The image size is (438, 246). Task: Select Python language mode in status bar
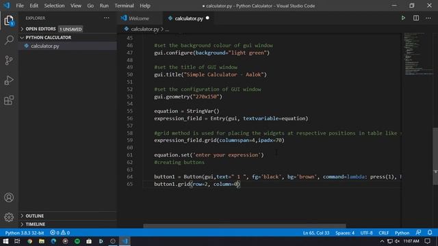point(402,232)
